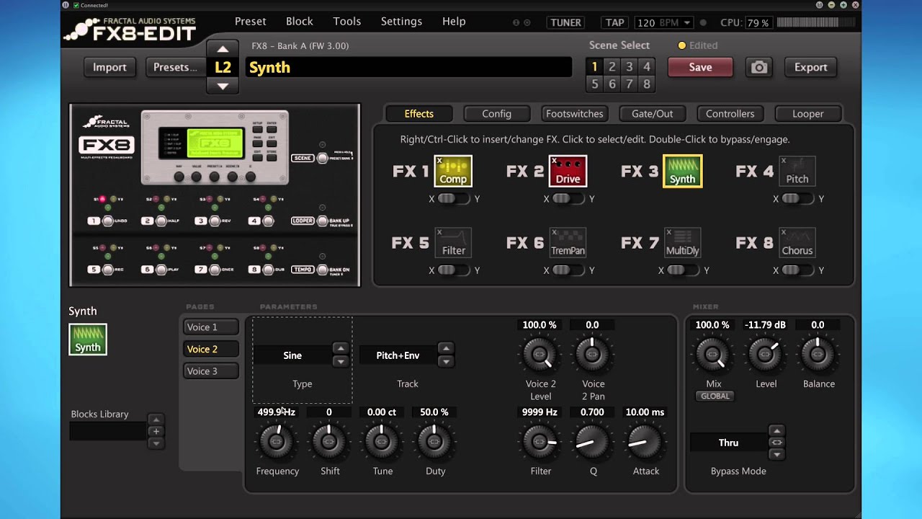
Task: Click the TAP tempo button
Action: (614, 23)
